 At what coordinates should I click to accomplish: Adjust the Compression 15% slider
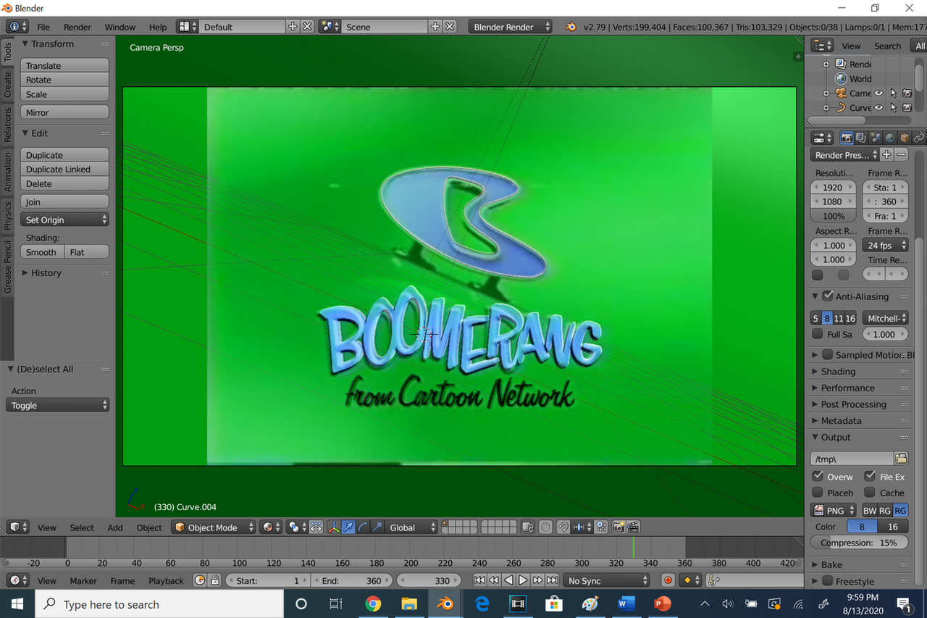[x=859, y=542]
